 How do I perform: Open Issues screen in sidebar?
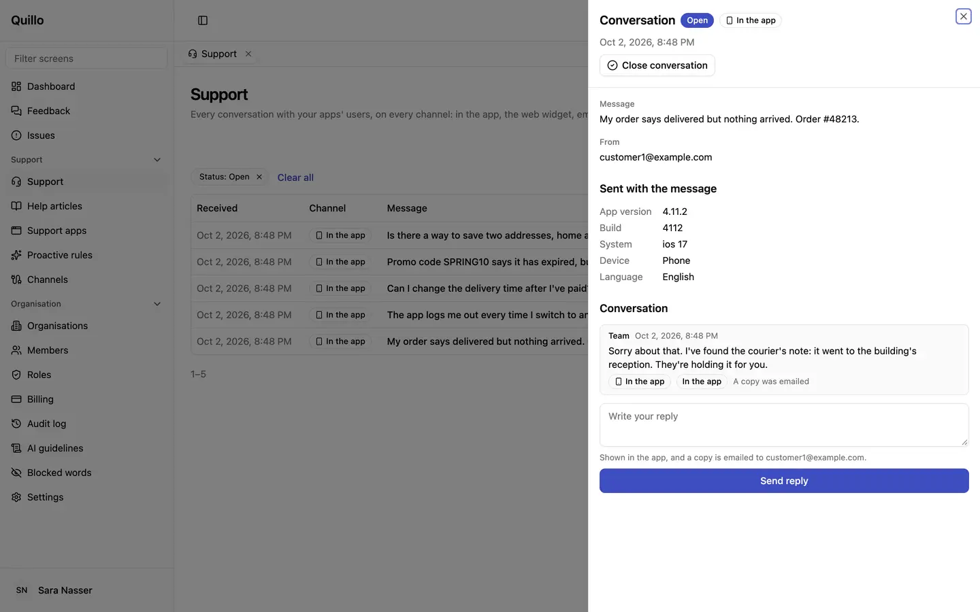(x=86, y=135)
